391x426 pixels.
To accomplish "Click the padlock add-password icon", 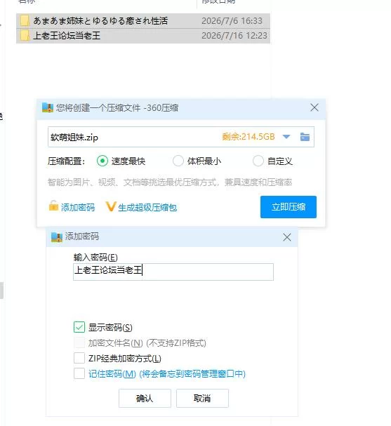I will point(53,206).
